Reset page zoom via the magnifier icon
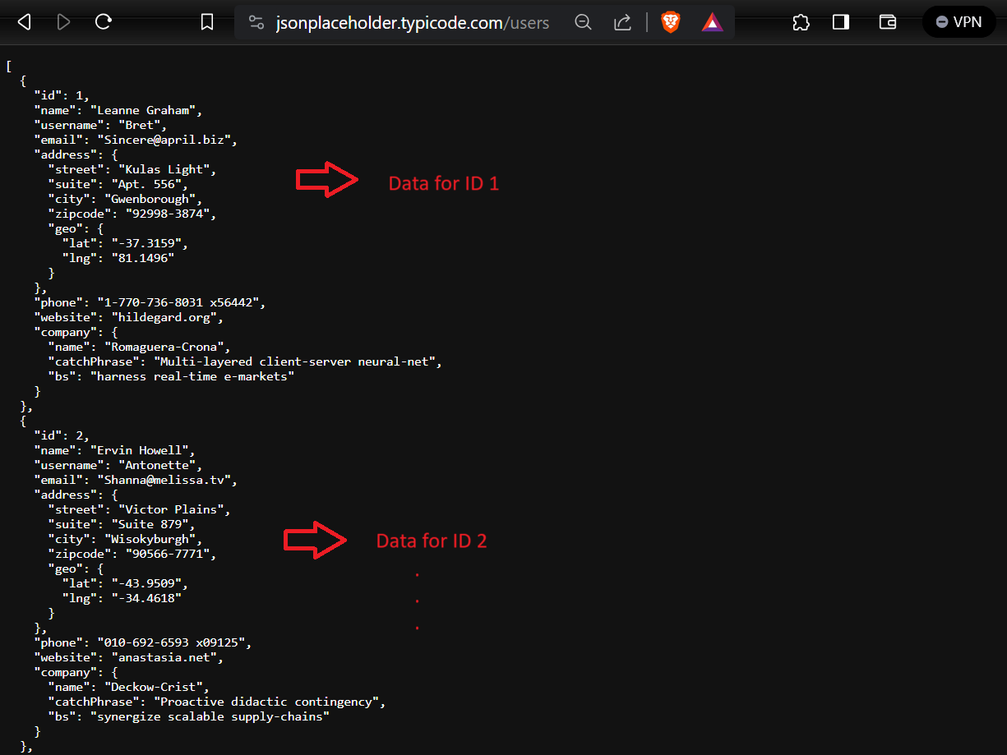 coord(583,22)
